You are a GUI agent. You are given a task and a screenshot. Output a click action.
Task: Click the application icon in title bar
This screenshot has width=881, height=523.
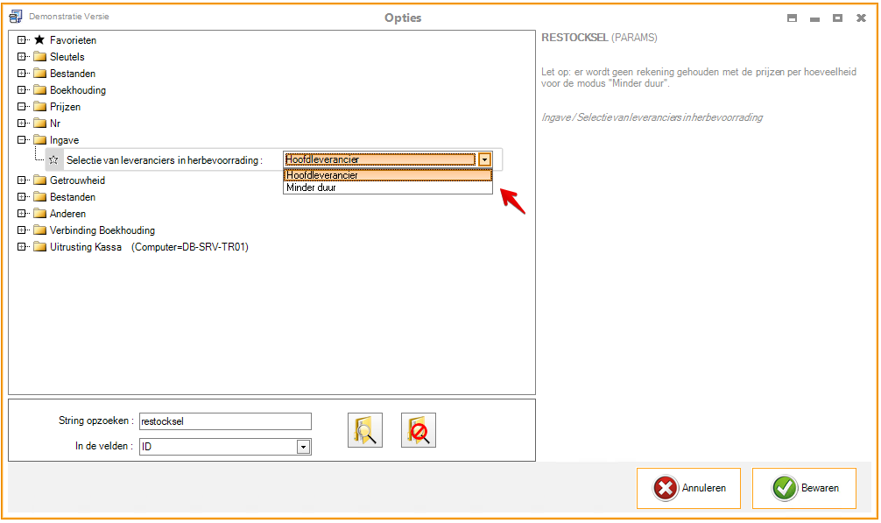[15, 17]
